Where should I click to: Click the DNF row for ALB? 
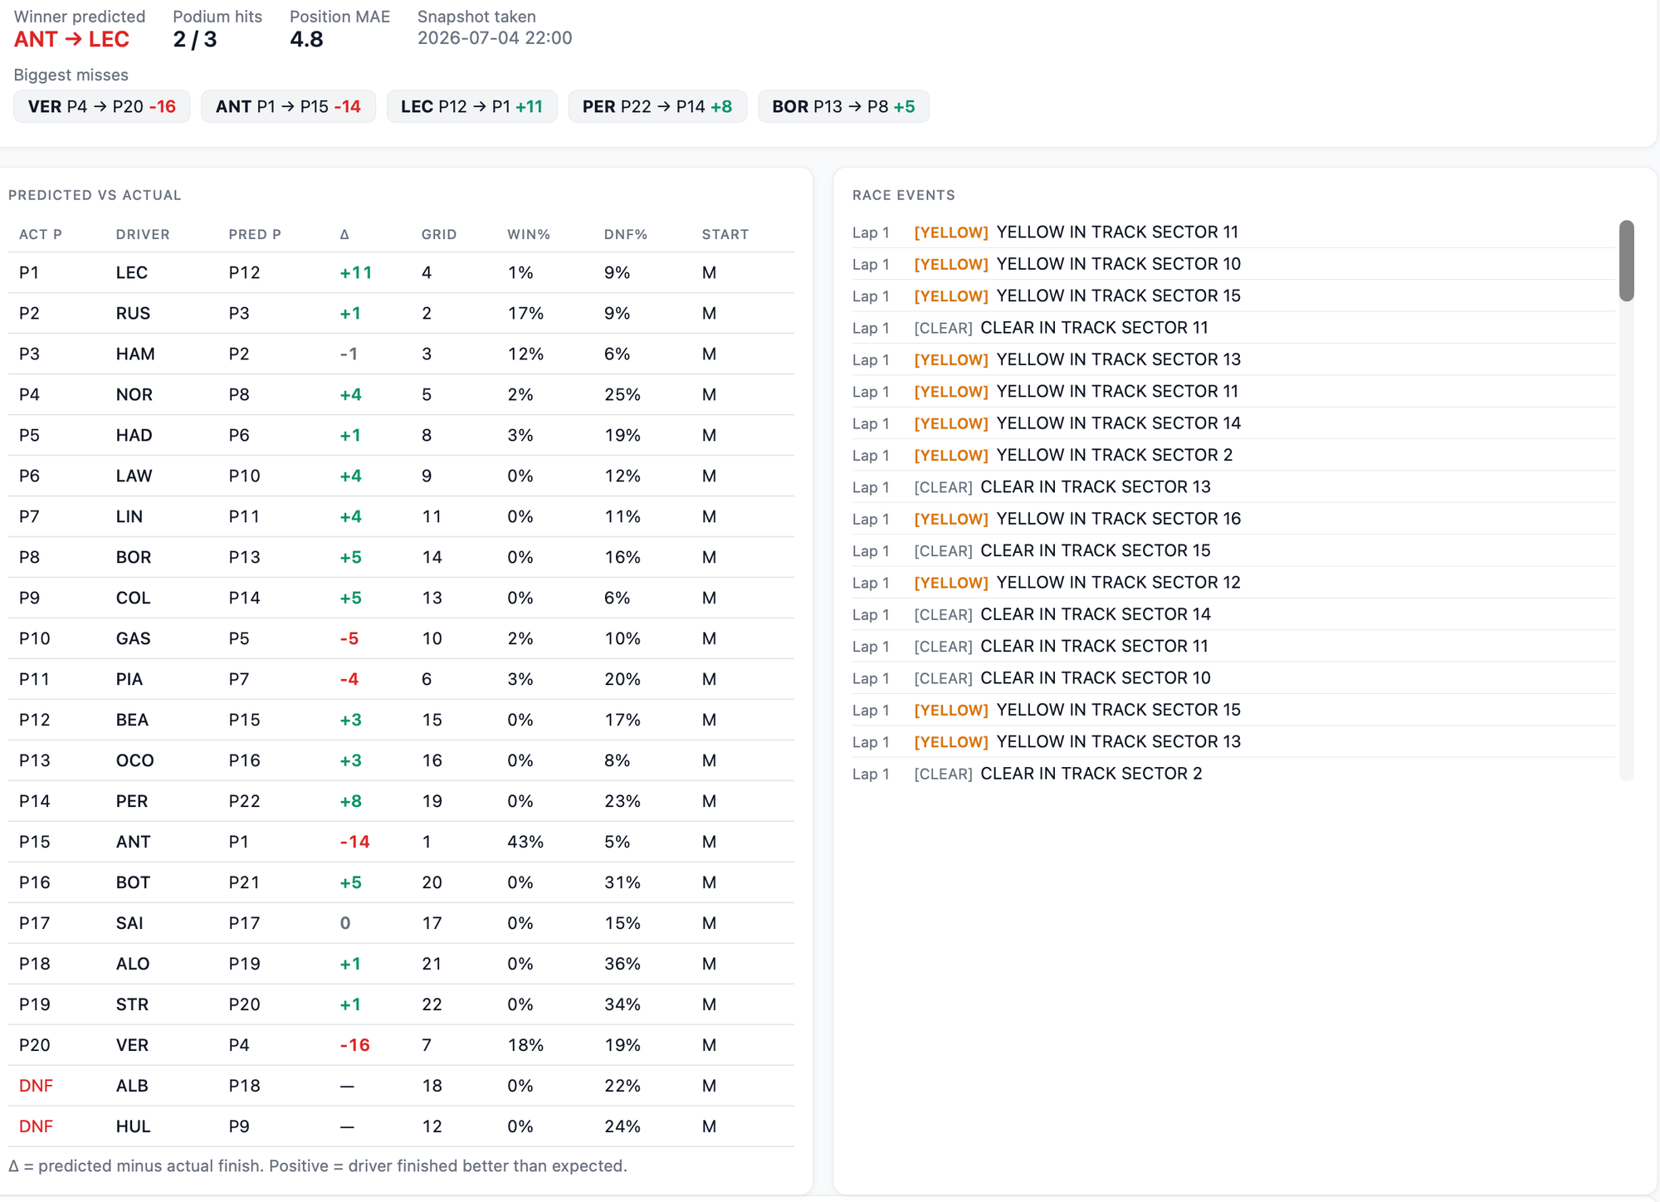[401, 1086]
